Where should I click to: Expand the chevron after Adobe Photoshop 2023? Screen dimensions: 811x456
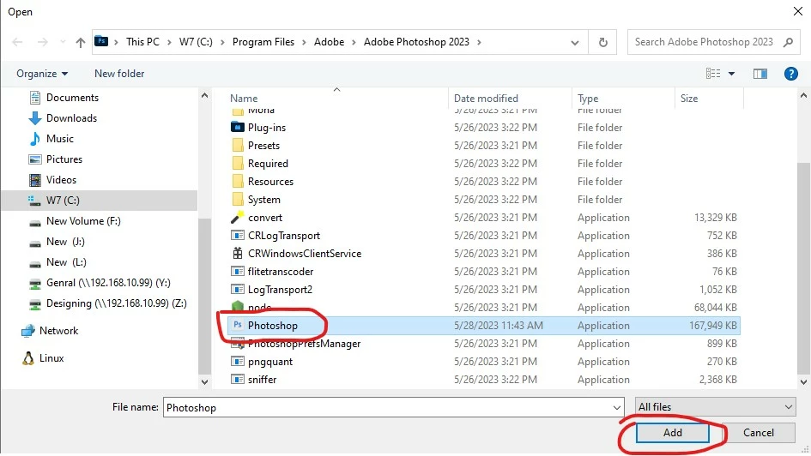tap(479, 42)
